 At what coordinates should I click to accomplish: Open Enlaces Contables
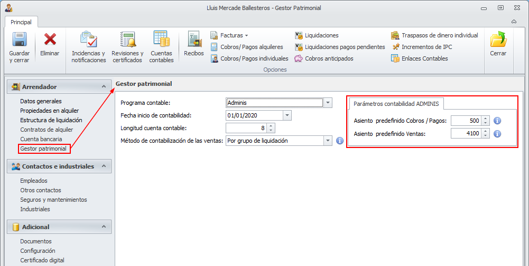click(420, 58)
